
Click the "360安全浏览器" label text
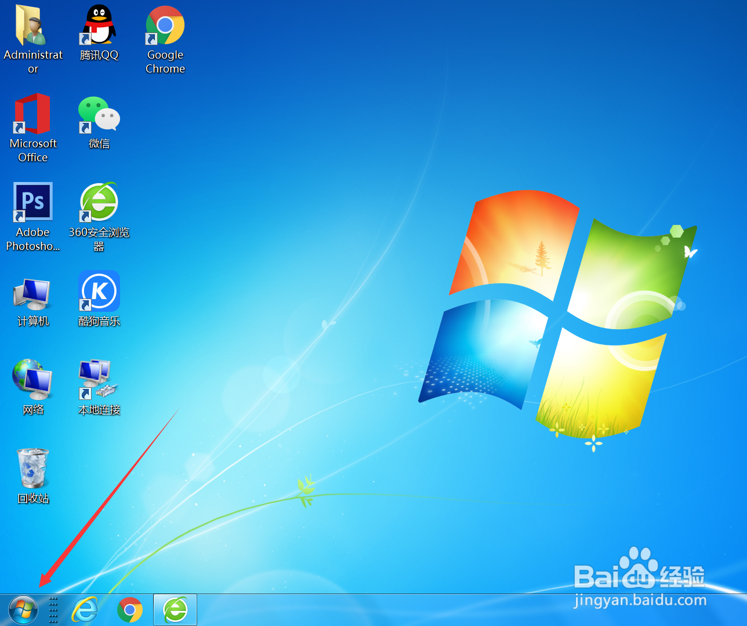[x=99, y=239]
